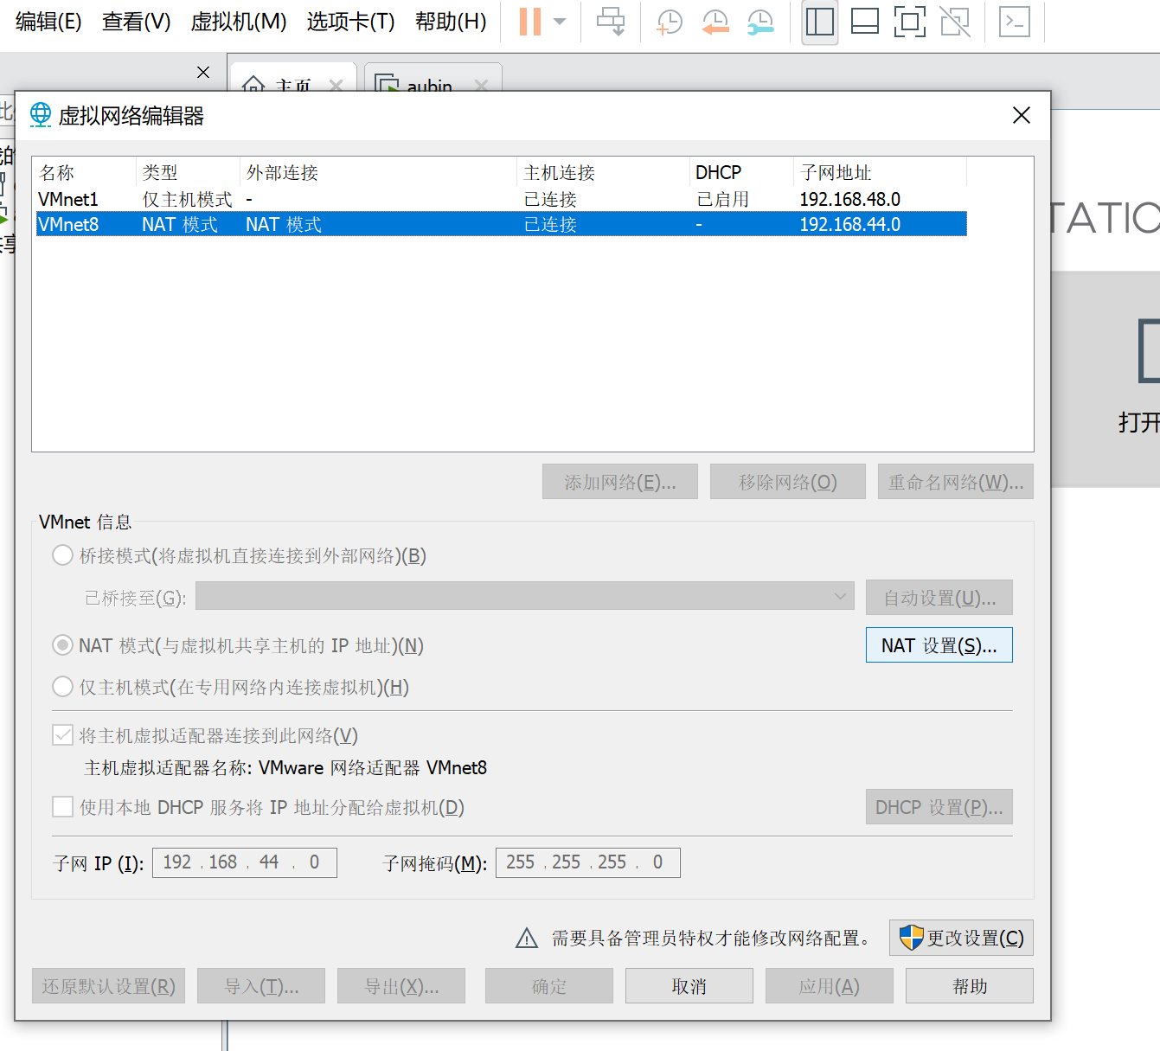Close the 虚拟网络编辑器 dialog
The image size is (1160, 1051).
tap(1021, 115)
